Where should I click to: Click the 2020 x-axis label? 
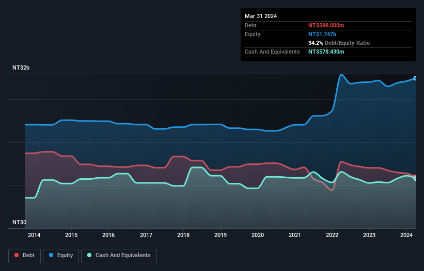tap(258, 235)
